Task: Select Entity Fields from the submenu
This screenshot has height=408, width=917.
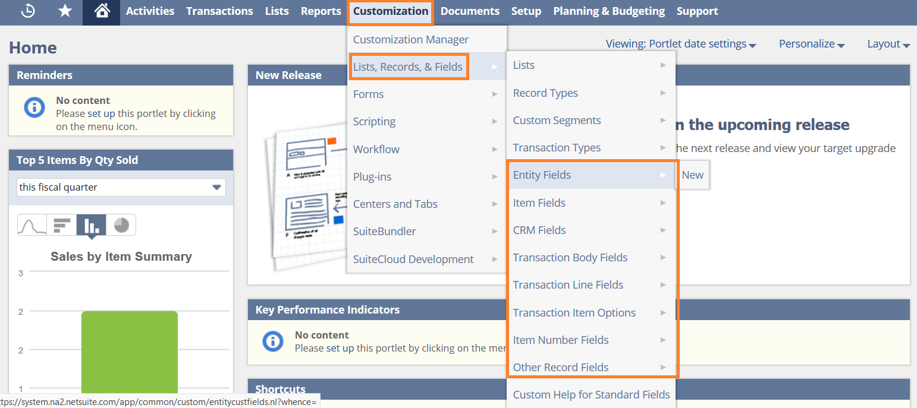Action: tap(542, 175)
